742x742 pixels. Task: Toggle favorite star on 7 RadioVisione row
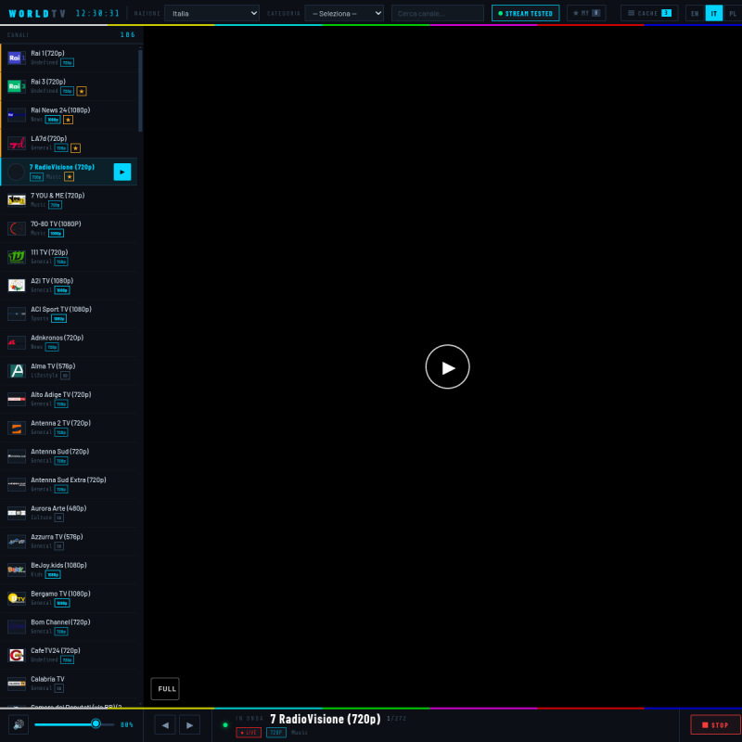pos(69,176)
